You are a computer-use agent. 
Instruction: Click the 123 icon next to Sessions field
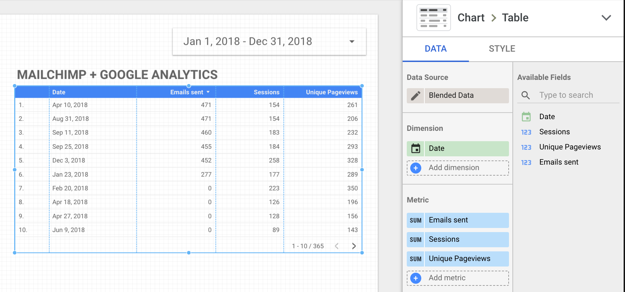tap(526, 132)
